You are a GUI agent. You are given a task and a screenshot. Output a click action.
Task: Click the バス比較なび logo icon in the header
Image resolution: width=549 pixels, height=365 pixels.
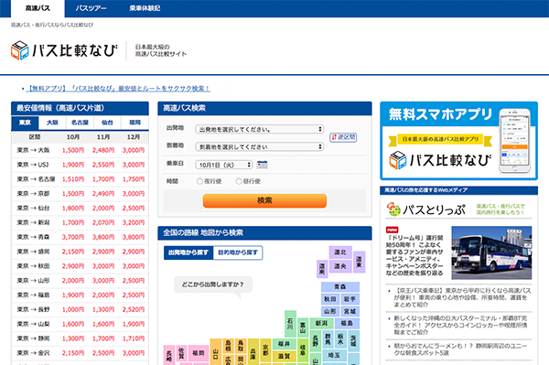tap(19, 50)
